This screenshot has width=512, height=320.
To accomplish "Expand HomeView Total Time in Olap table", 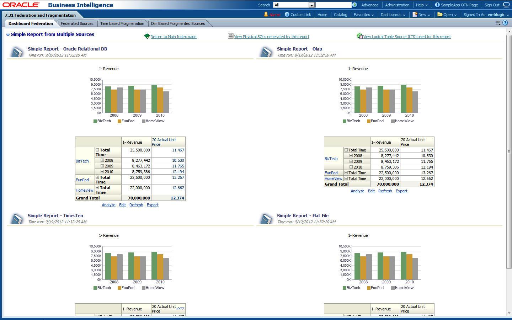I will click(346, 178).
